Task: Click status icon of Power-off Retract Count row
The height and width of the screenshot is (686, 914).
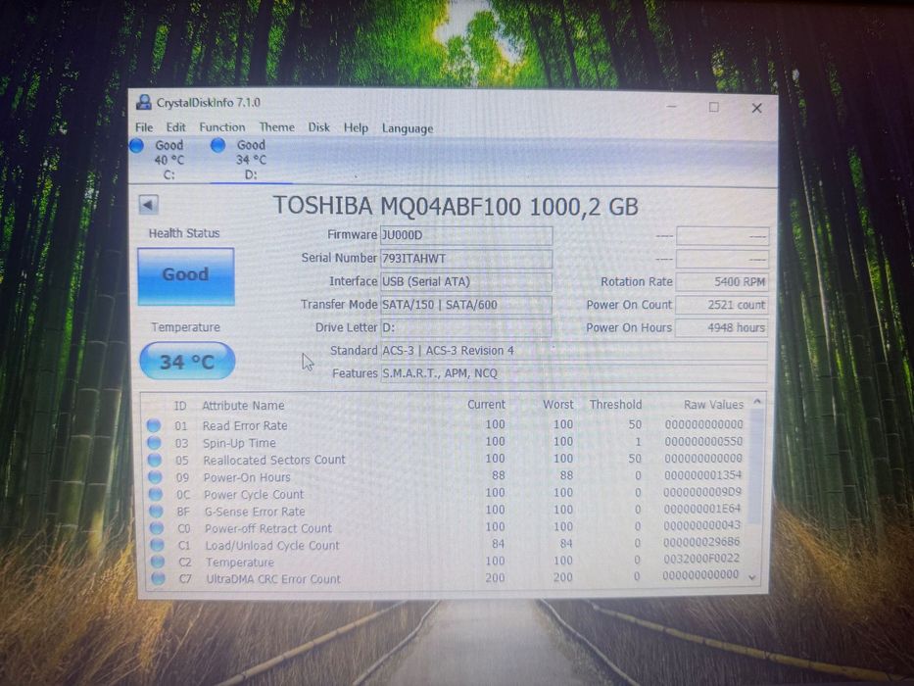Action: tap(157, 528)
